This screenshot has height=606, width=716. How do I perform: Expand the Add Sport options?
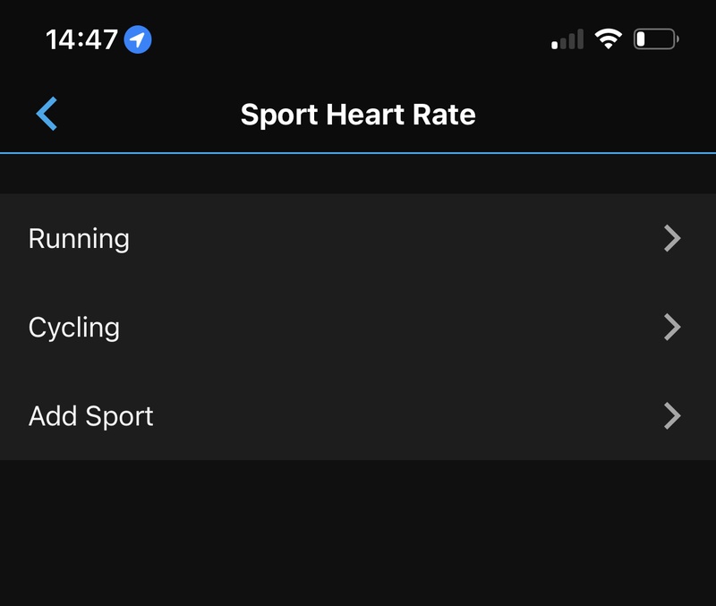[x=358, y=415]
